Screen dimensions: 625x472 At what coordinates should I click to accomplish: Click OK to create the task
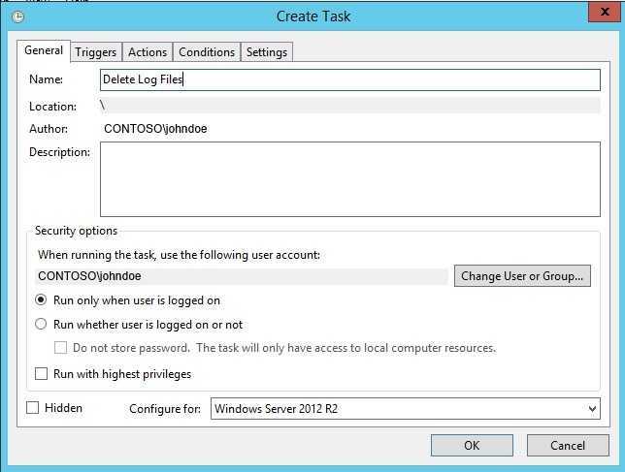click(x=472, y=445)
